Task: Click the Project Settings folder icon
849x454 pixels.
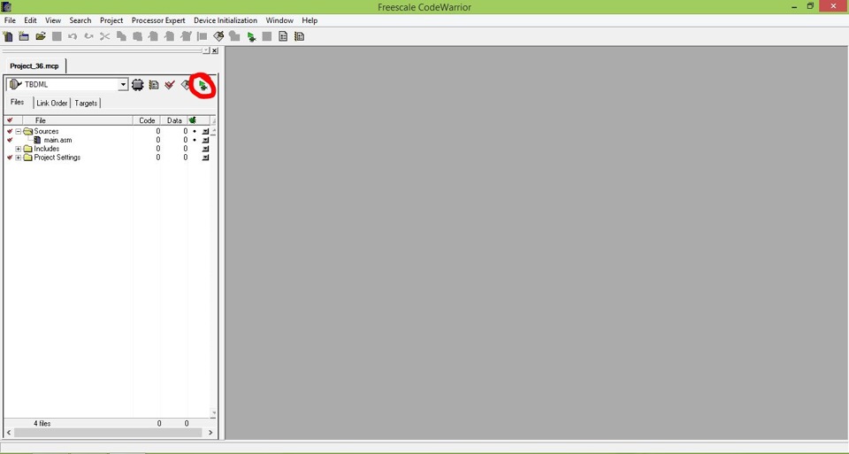Action: [28, 158]
